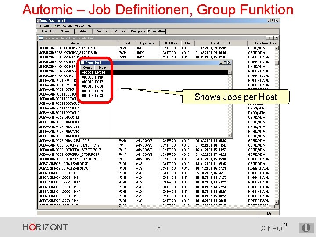The width and height of the screenshot is (316, 237).
Task: Open the Options menu
Action: (67, 26)
